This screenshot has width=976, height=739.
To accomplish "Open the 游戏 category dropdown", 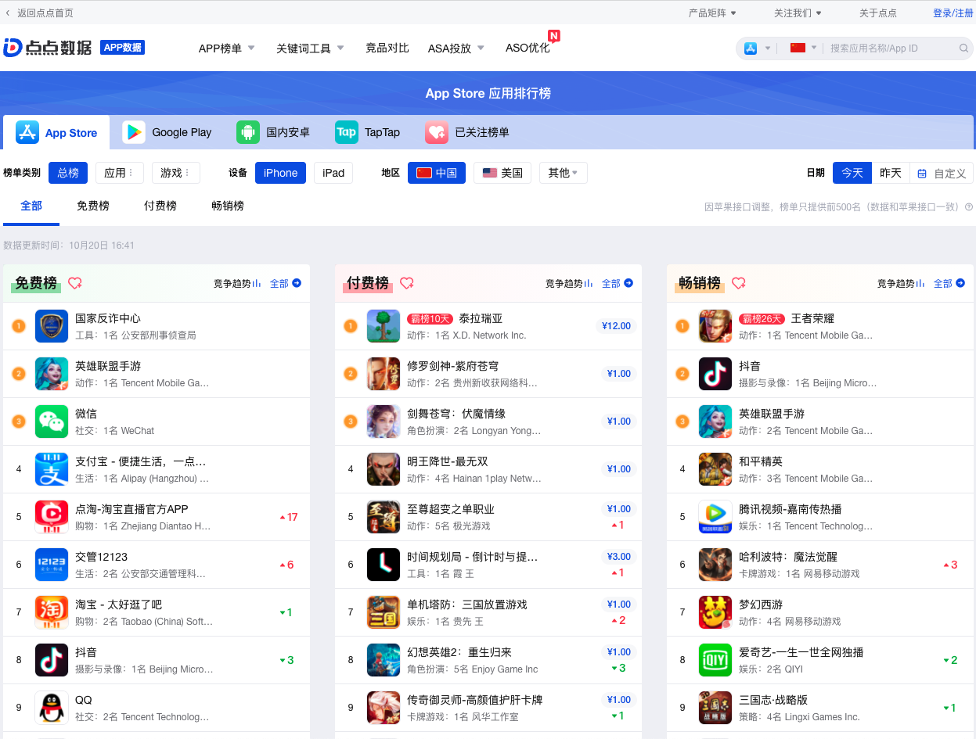I will pos(176,173).
